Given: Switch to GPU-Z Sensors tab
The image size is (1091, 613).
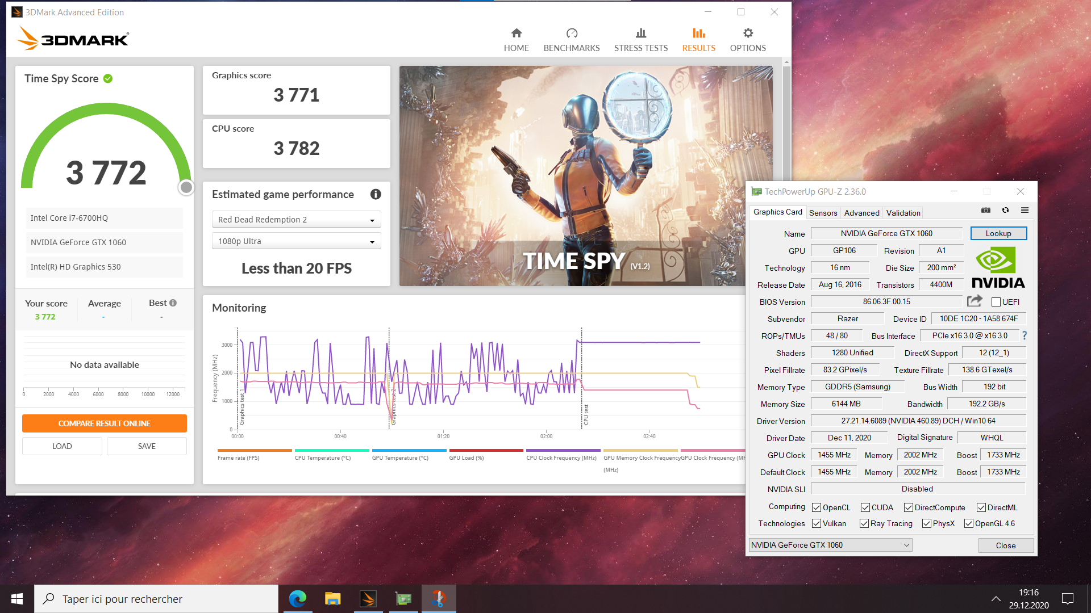Looking at the screenshot, I should click(823, 213).
